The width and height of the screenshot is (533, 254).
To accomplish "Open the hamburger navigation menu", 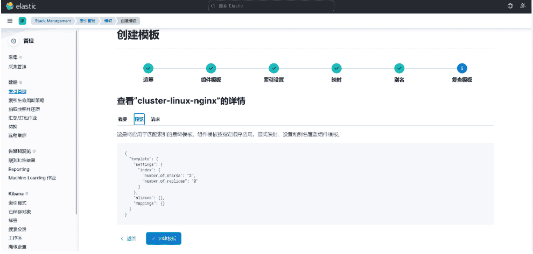I will click(x=10, y=21).
